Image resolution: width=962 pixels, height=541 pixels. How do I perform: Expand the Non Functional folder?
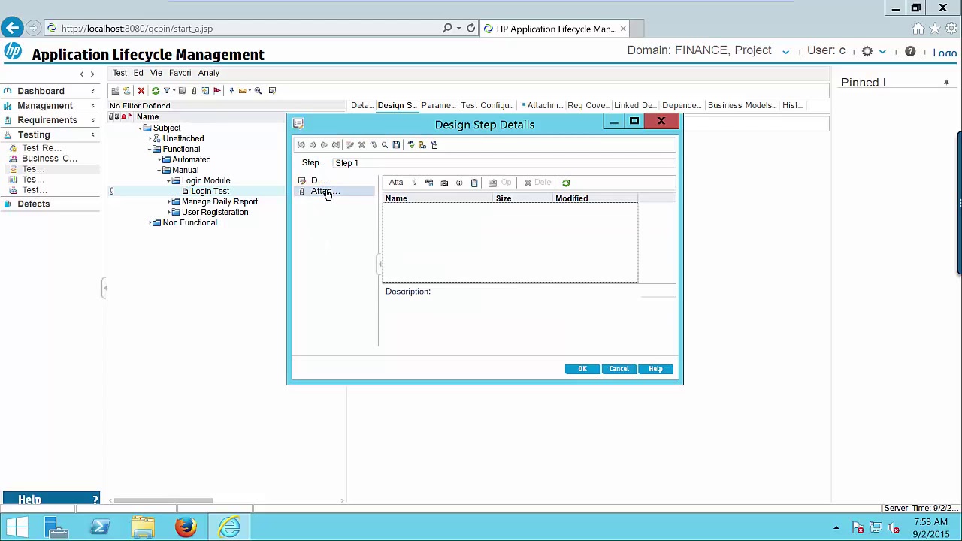pyautogui.click(x=150, y=223)
